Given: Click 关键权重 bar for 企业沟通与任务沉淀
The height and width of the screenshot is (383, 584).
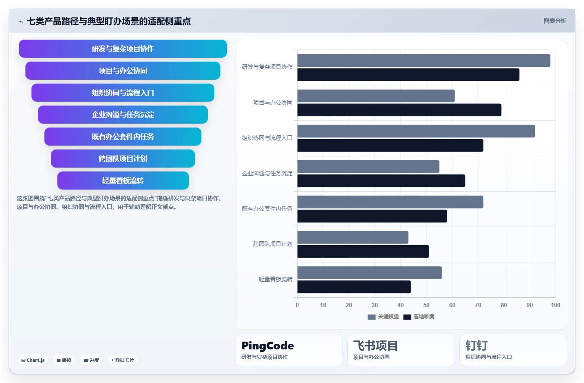Looking at the screenshot, I should 368,167.
